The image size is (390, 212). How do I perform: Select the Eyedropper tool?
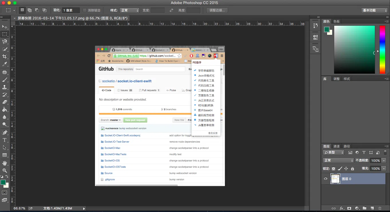pyautogui.click(x=5, y=64)
